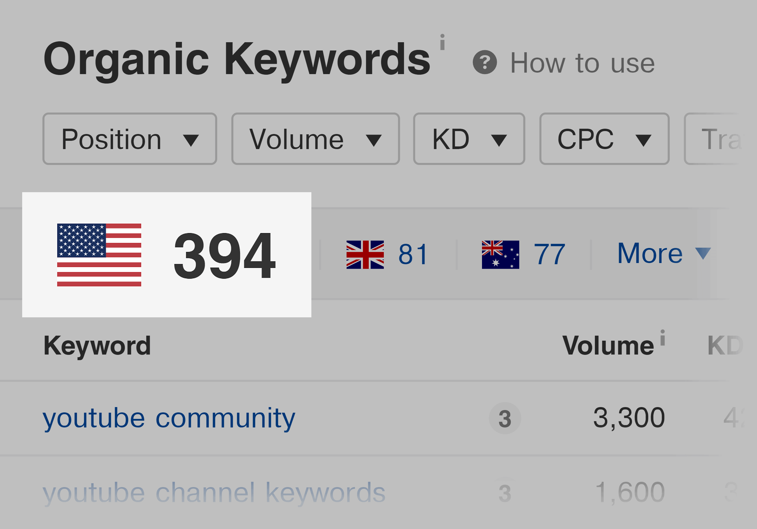The height and width of the screenshot is (529, 757).
Task: Click the SERP features badge for youtube channel keywords
Action: (505, 493)
